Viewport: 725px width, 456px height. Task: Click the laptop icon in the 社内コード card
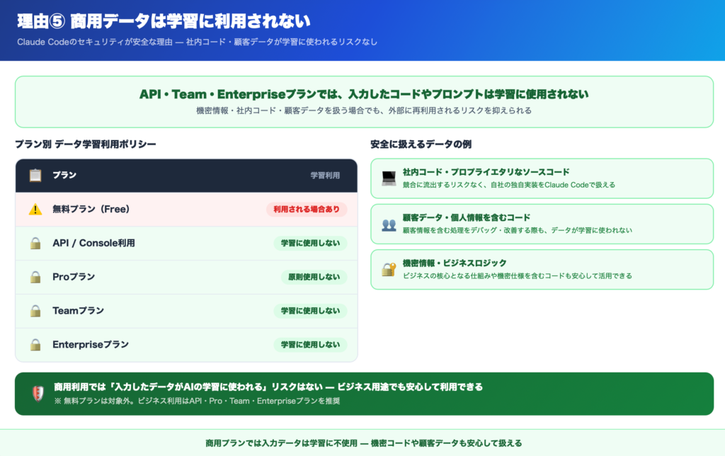[x=389, y=178]
